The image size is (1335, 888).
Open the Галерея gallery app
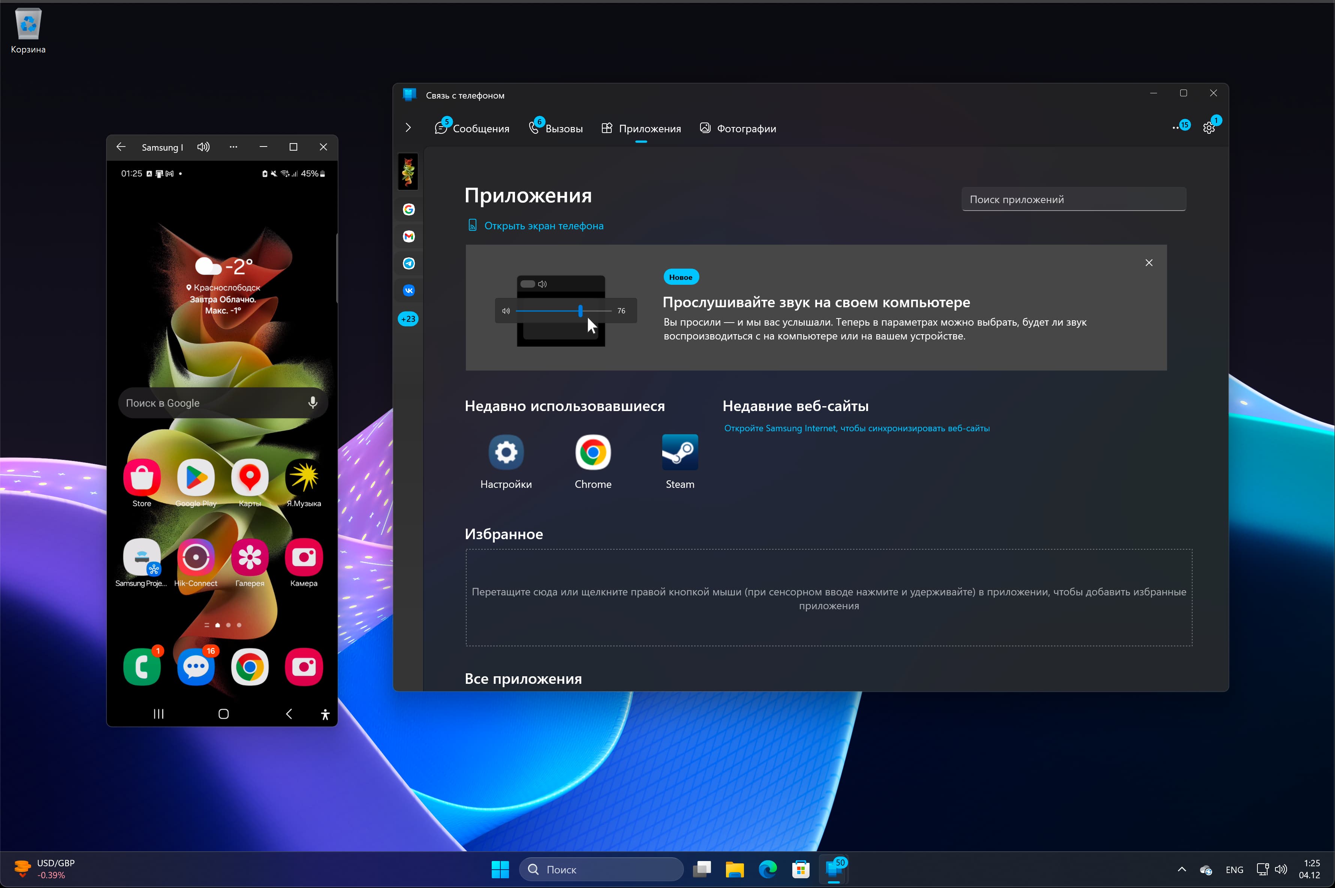250,558
